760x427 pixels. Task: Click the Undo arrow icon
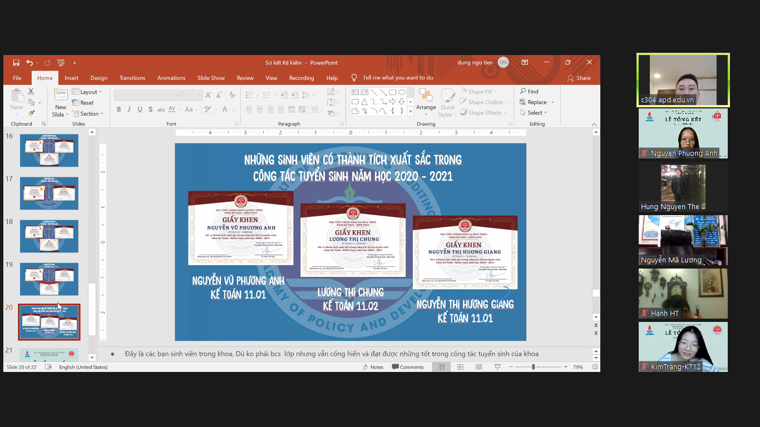tap(29, 63)
